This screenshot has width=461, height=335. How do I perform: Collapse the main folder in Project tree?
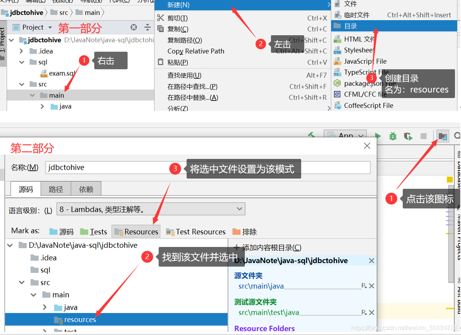tap(32, 95)
